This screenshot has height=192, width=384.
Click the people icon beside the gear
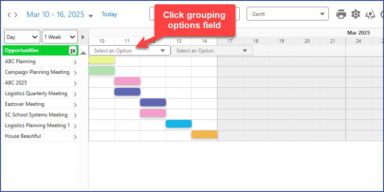pos(370,15)
